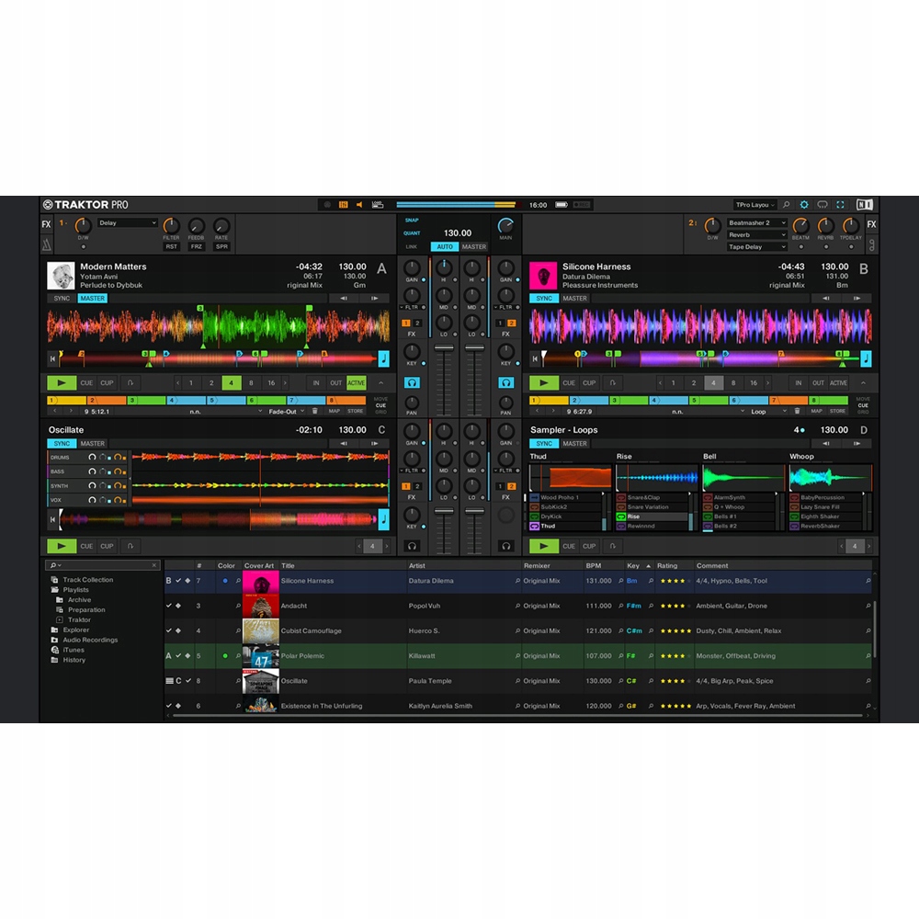Jump to track start on Deck B
The width and height of the screenshot is (919, 919).
pyautogui.click(x=535, y=358)
